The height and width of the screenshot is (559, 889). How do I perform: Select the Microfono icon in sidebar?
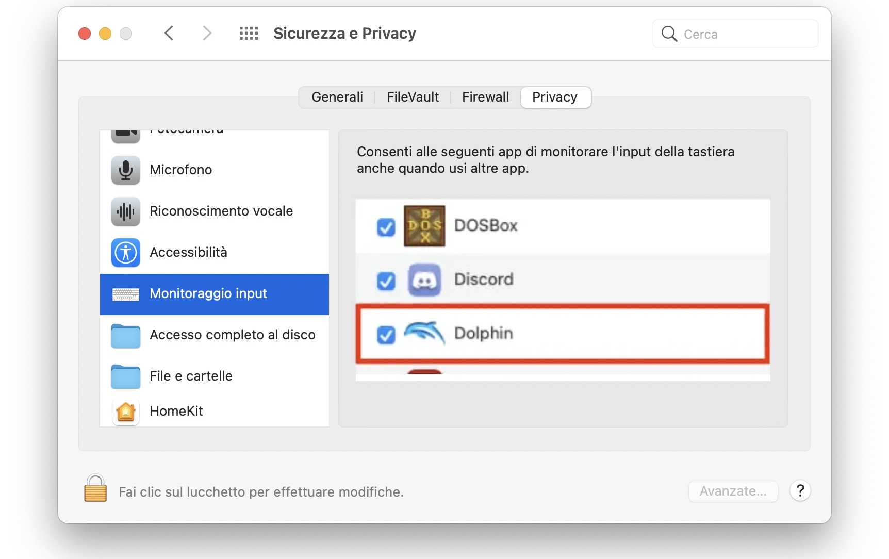pos(125,170)
